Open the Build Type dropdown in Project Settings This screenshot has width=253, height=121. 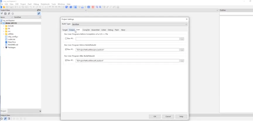[x=129, y=24]
